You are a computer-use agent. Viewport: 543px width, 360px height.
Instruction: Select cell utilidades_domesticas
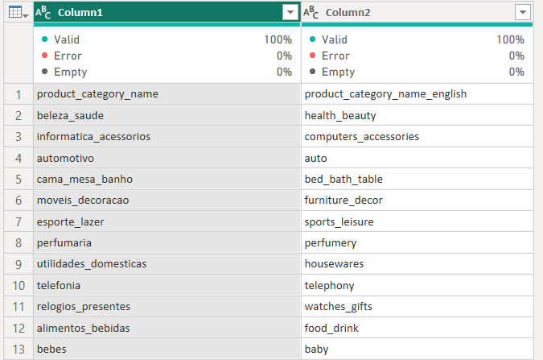point(167,264)
